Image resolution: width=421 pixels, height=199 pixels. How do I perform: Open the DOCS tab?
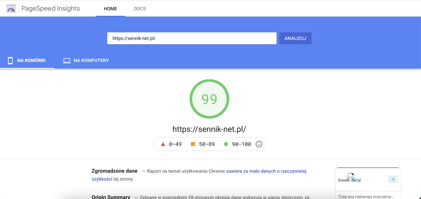click(x=140, y=9)
